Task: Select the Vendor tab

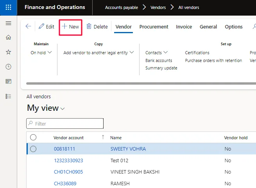Action: pyautogui.click(x=124, y=27)
